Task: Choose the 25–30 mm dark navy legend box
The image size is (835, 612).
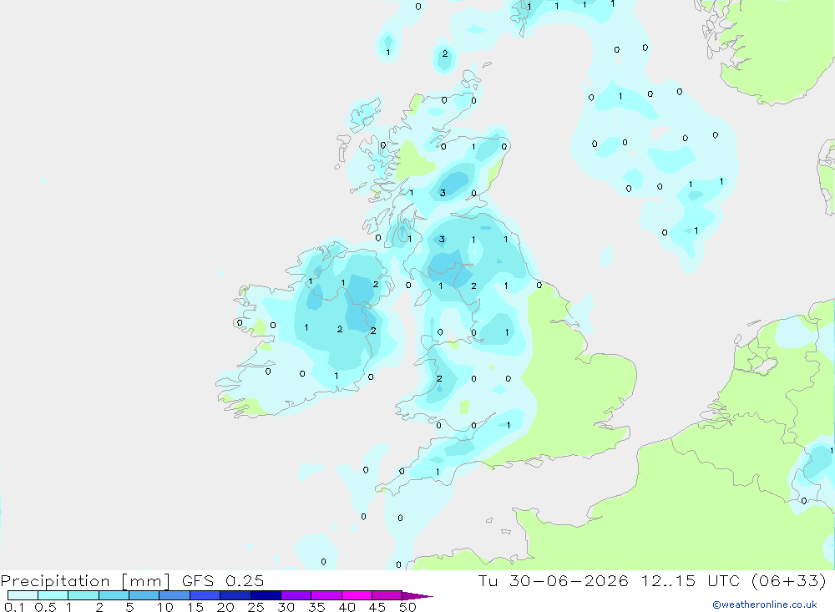Action: coord(266,595)
